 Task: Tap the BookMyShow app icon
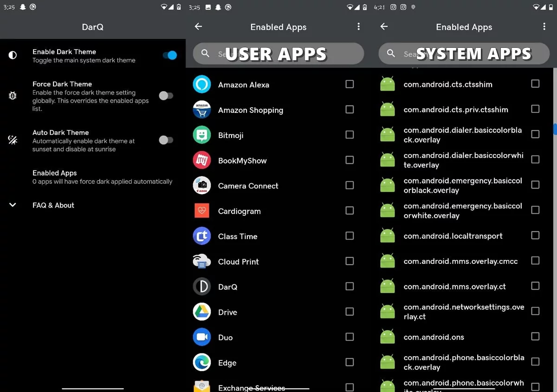tap(202, 160)
